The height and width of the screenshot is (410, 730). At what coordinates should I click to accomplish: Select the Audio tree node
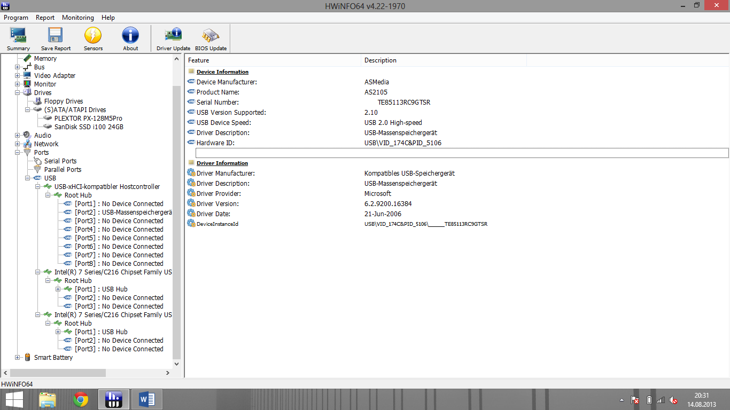click(43, 136)
